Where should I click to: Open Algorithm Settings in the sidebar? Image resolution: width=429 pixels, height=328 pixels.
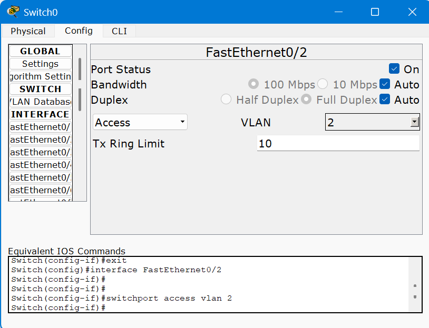point(40,76)
